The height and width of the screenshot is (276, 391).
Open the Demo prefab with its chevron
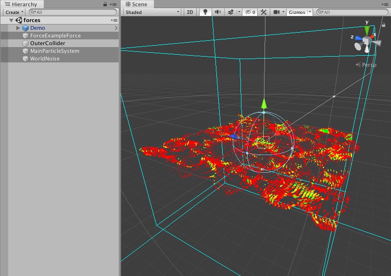pyautogui.click(x=116, y=28)
